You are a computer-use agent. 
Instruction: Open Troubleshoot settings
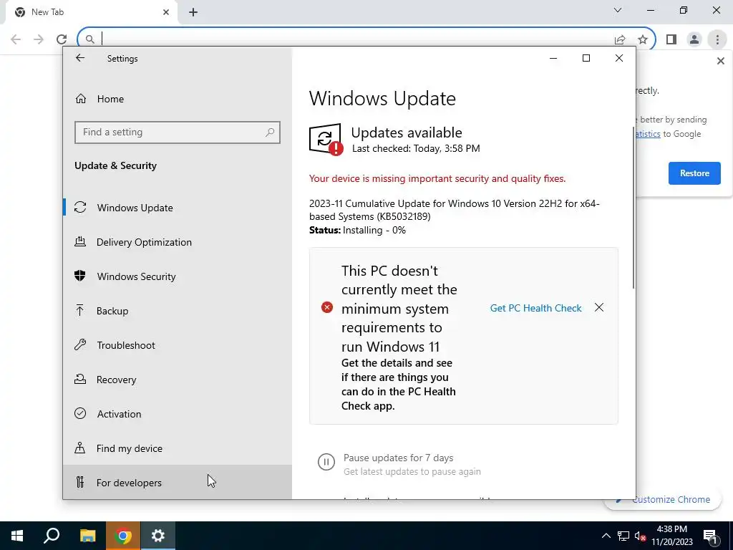pyautogui.click(x=178, y=345)
